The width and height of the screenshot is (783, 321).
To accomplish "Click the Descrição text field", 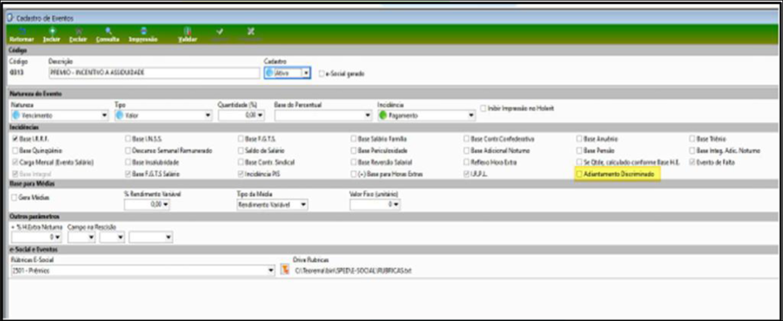I will point(154,73).
